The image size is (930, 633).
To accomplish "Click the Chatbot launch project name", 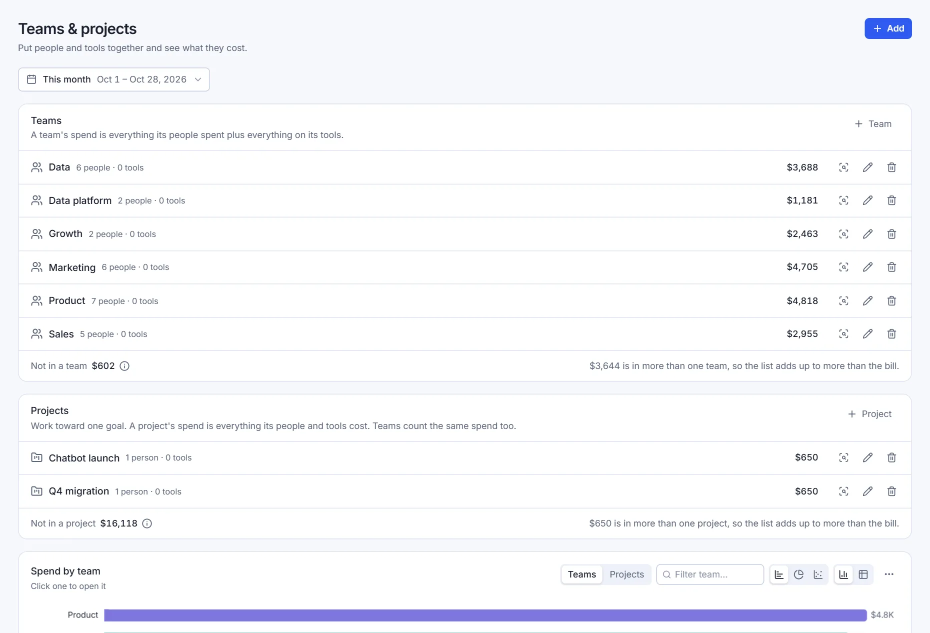I will [x=84, y=458].
